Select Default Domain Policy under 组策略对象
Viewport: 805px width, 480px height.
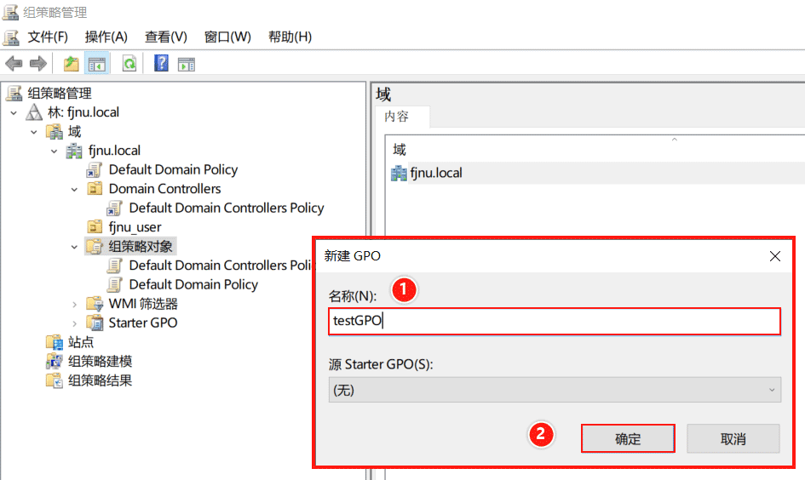(193, 284)
